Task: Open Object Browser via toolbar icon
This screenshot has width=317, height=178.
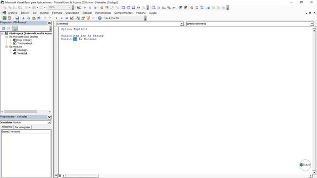Action: 88,18
